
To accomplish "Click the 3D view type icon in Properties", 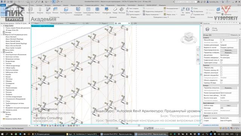I will click(x=207, y=29).
